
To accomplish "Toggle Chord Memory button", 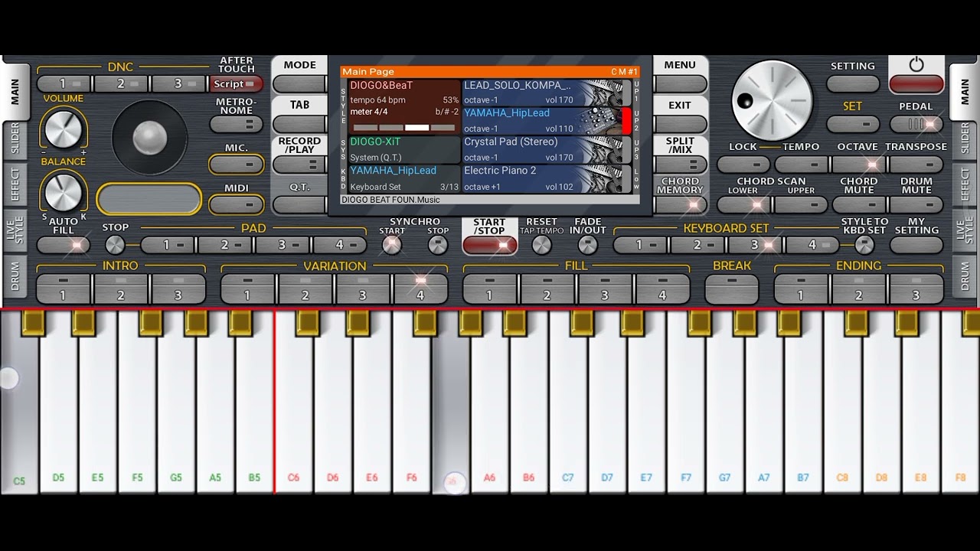I will (x=680, y=204).
